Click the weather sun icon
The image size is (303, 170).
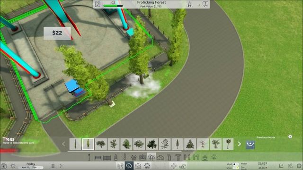point(13,166)
